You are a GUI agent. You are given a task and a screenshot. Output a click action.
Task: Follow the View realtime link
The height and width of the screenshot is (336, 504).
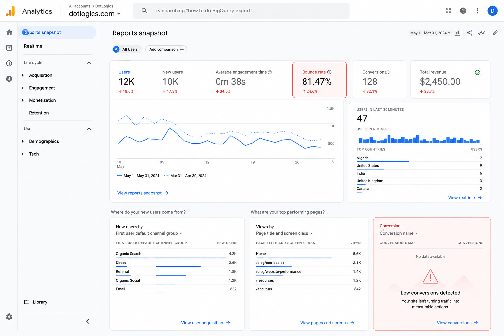coord(465,198)
